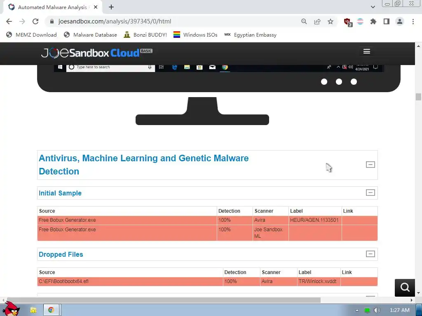The height and width of the screenshot is (316, 422).
Task: Click the 1:27 AM taskbar clock
Action: click(400, 310)
